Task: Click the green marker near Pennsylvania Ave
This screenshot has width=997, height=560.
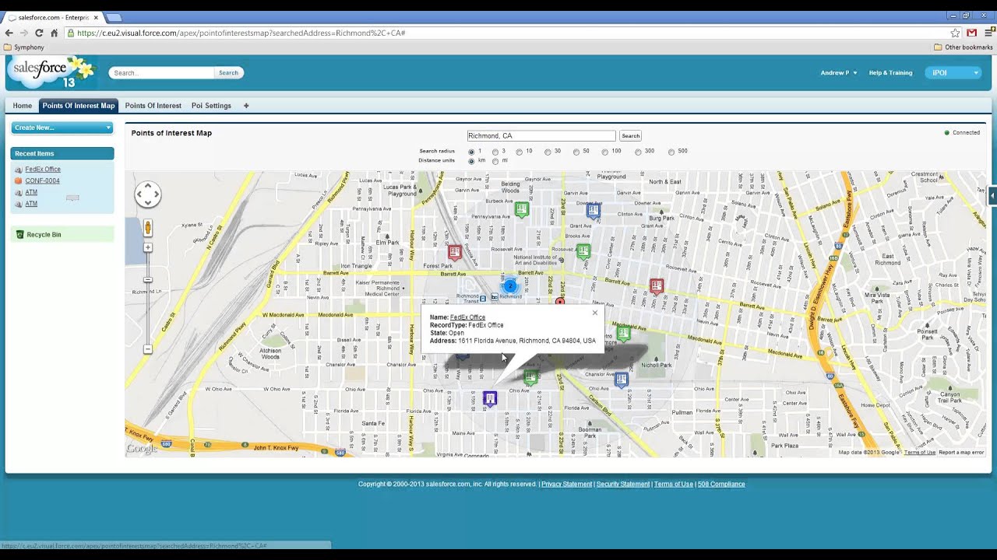Action: tap(522, 208)
